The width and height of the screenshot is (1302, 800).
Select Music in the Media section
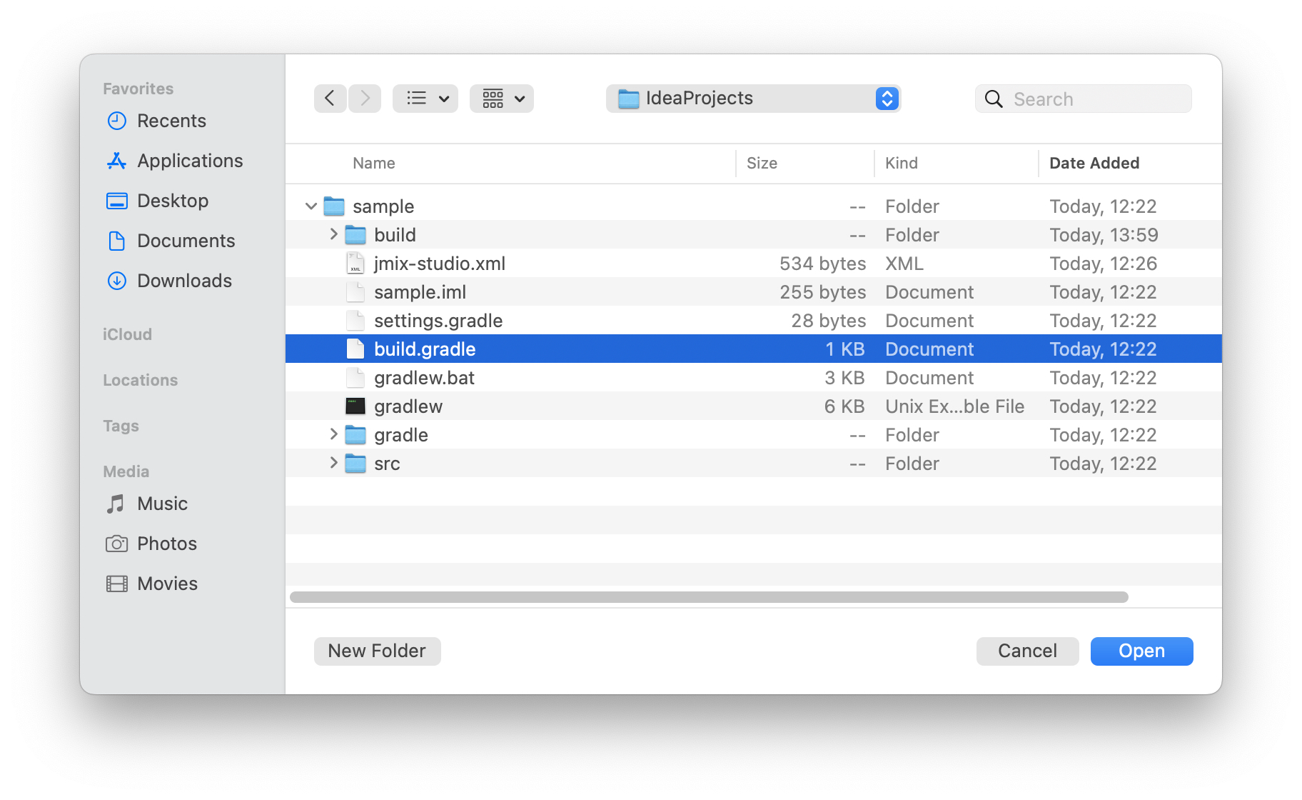click(162, 504)
